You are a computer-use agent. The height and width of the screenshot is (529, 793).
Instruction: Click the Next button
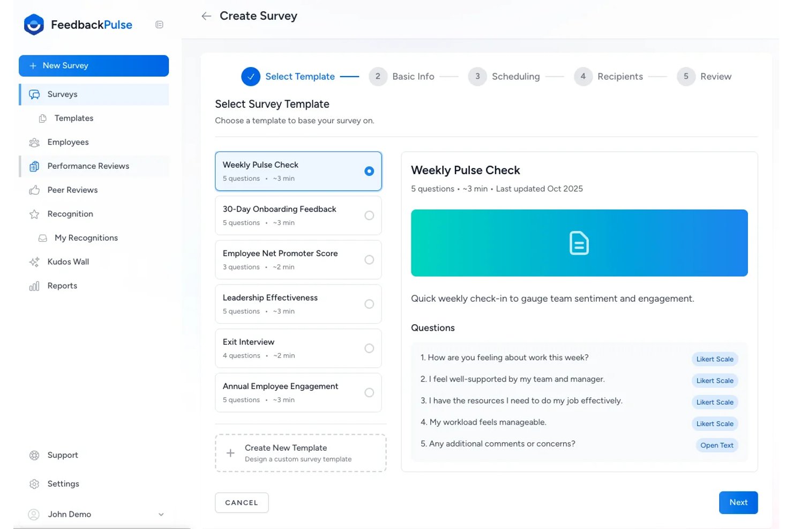[738, 502]
